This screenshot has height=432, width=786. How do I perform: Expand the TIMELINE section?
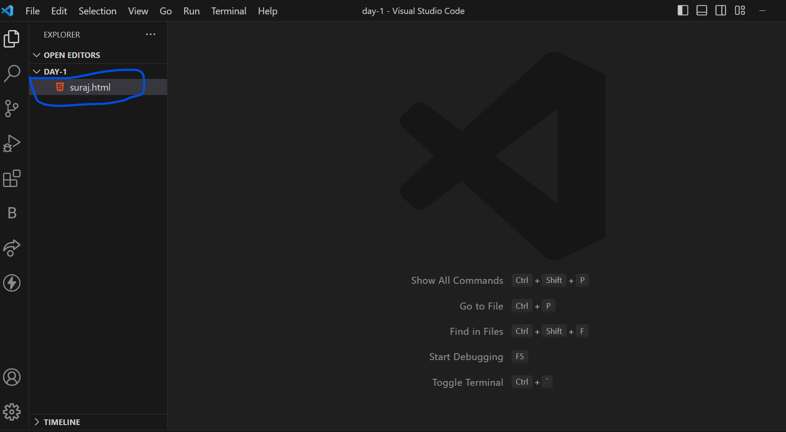37,422
